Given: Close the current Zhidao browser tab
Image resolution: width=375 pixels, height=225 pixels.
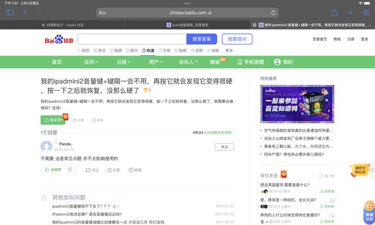Looking at the screenshot, I should [x=255, y=25].
